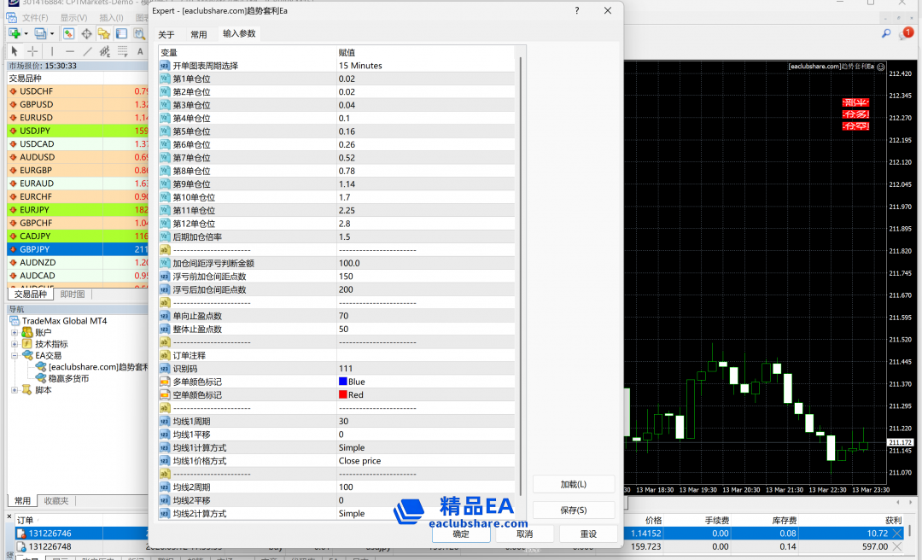922x560 pixels.
Task: Click the New Chart toolbar icon
Action: click(x=15, y=33)
